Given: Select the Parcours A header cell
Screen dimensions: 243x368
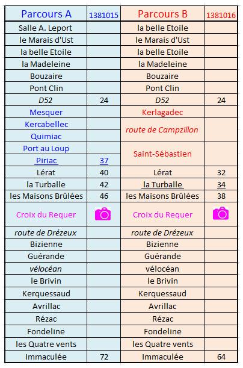Looking at the screenshot, I should click(x=46, y=14).
